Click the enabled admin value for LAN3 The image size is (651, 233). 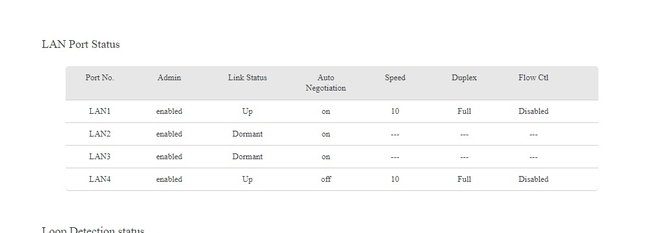(169, 157)
